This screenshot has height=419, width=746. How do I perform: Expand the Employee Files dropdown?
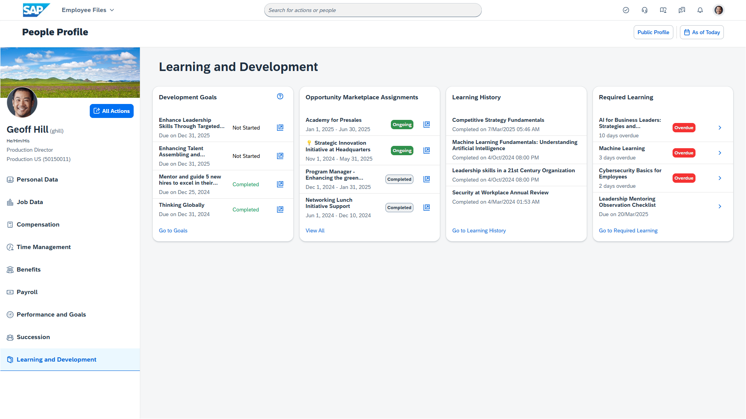[x=88, y=10]
